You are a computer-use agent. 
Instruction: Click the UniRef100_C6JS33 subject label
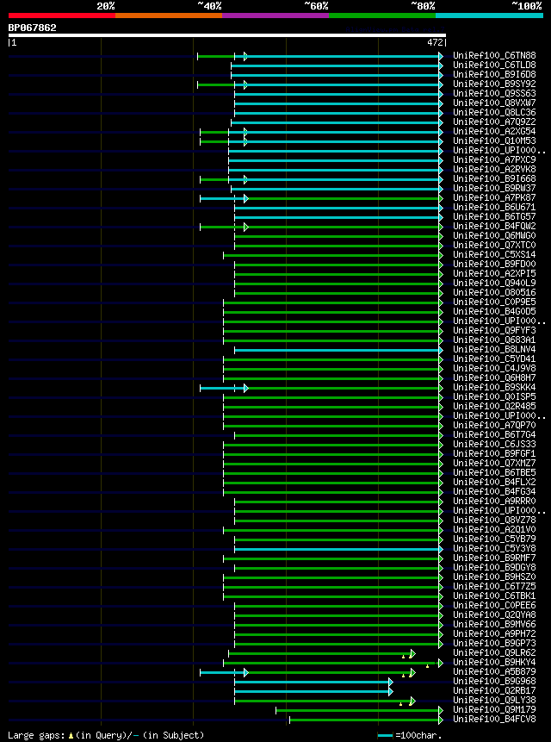tap(494, 444)
